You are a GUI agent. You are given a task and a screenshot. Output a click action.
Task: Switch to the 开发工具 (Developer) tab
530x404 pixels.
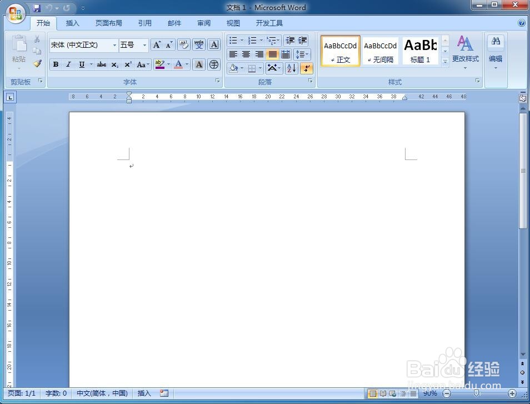tap(269, 23)
